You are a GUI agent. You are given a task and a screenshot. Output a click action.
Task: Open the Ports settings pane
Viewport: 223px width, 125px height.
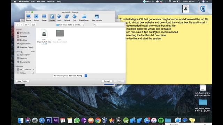point(75,18)
